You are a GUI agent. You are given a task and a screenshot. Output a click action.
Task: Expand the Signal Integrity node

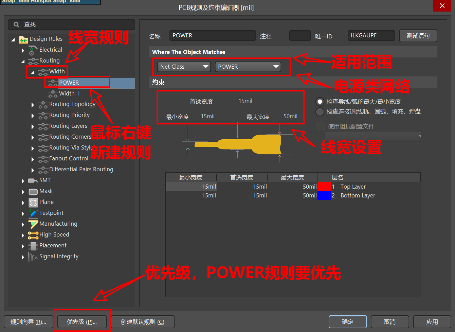pos(23,257)
